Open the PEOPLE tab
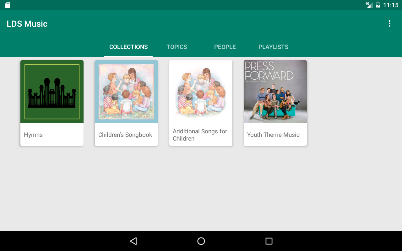402x251 pixels. pyautogui.click(x=225, y=46)
